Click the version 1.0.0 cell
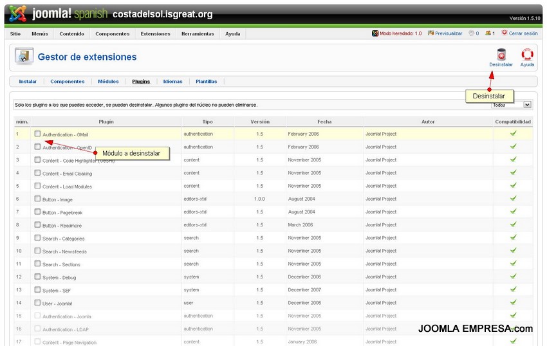The height and width of the screenshot is (346, 547). pyautogui.click(x=259, y=199)
